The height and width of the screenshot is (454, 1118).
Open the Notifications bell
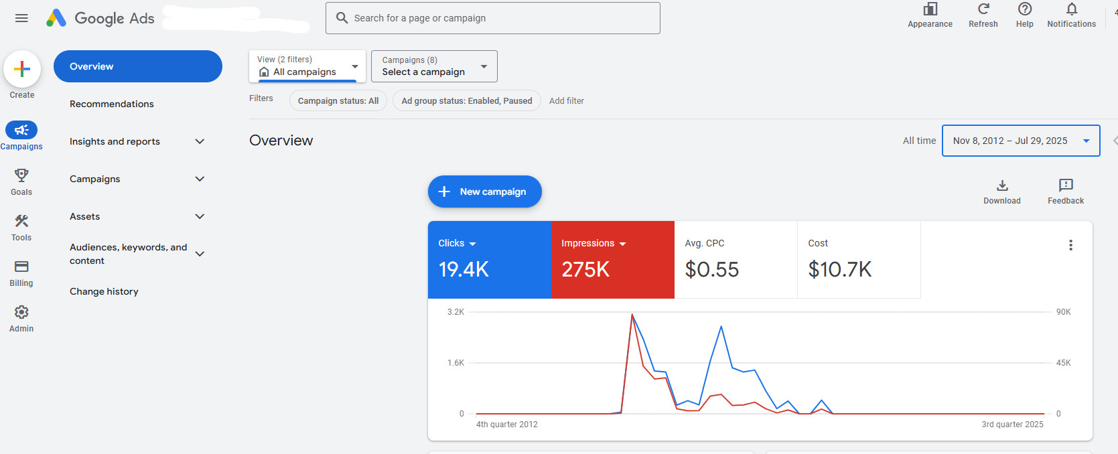tap(1071, 10)
